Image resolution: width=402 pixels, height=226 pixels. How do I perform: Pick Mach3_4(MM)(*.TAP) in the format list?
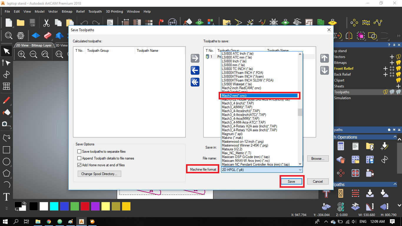click(x=259, y=107)
